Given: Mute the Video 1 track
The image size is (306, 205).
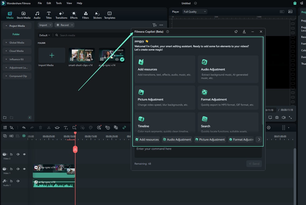Looking at the screenshot, I should pyautogui.click(x=18, y=169).
